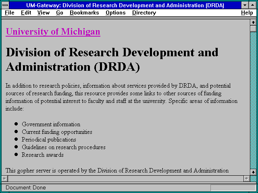Open the Directory menu
Viewport: 258px width, 193px height.
[144, 13]
